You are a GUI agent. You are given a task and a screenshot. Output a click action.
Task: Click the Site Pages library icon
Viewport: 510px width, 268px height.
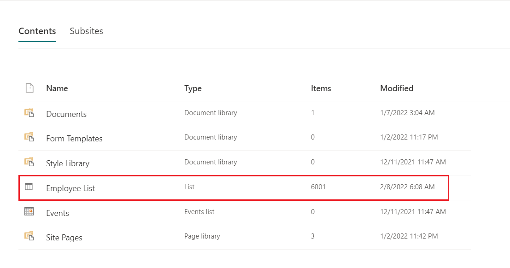[x=29, y=236]
